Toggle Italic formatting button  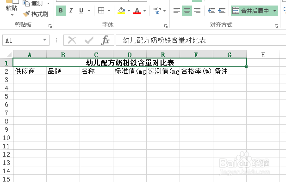coord(71,11)
